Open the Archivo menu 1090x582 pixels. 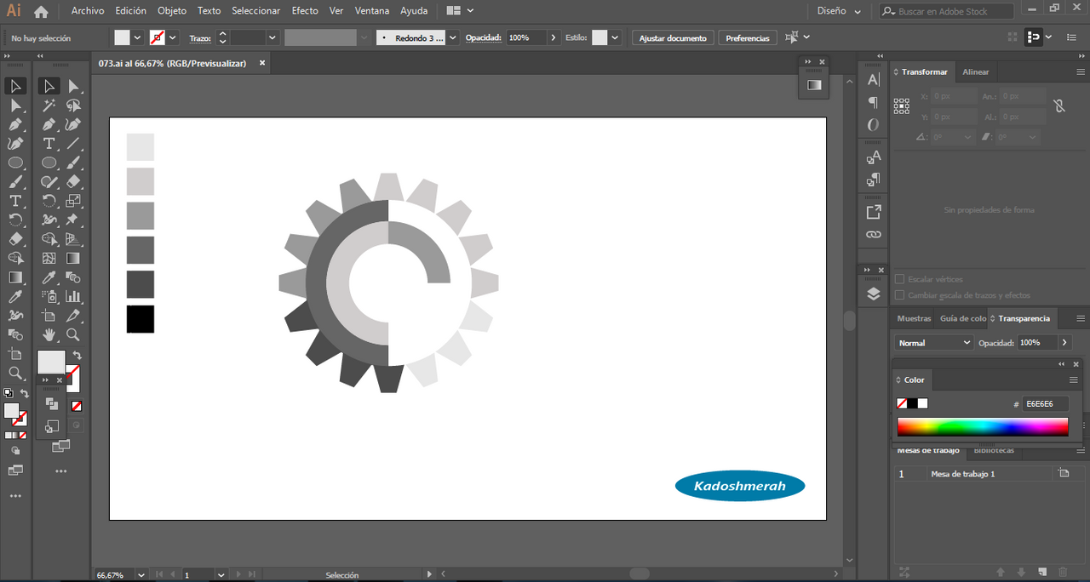coord(88,11)
